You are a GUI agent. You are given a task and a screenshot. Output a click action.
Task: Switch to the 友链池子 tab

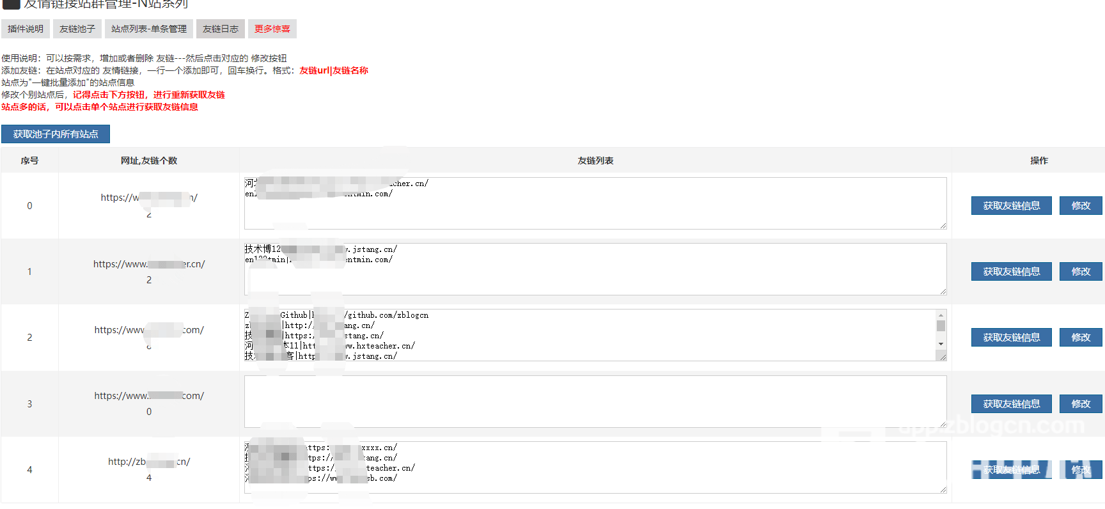[77, 29]
